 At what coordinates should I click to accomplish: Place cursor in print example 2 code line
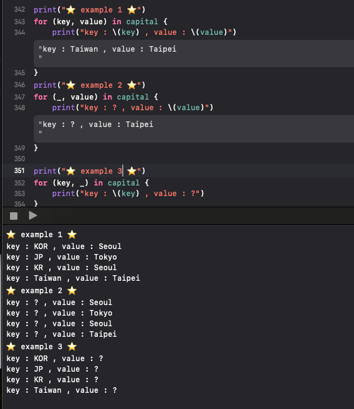[x=89, y=85]
